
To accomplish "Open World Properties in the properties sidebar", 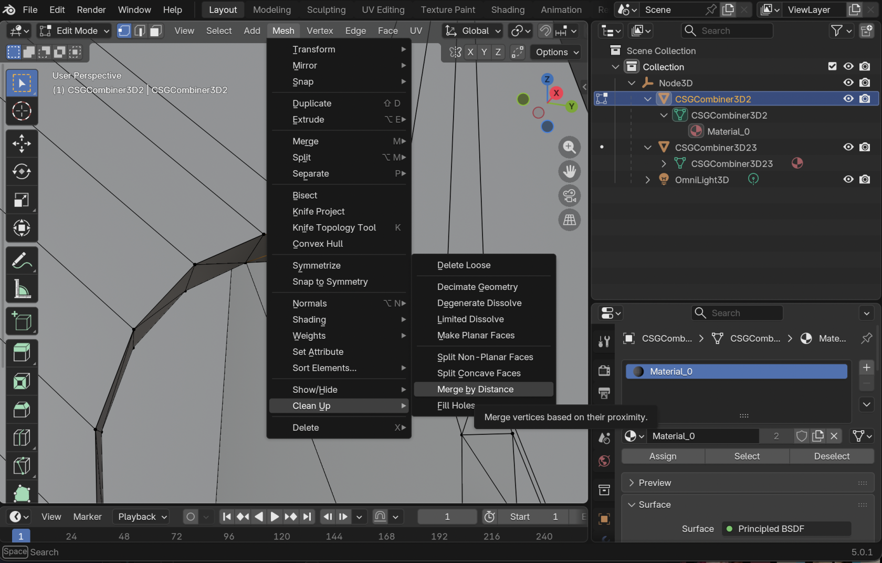I will [603, 462].
